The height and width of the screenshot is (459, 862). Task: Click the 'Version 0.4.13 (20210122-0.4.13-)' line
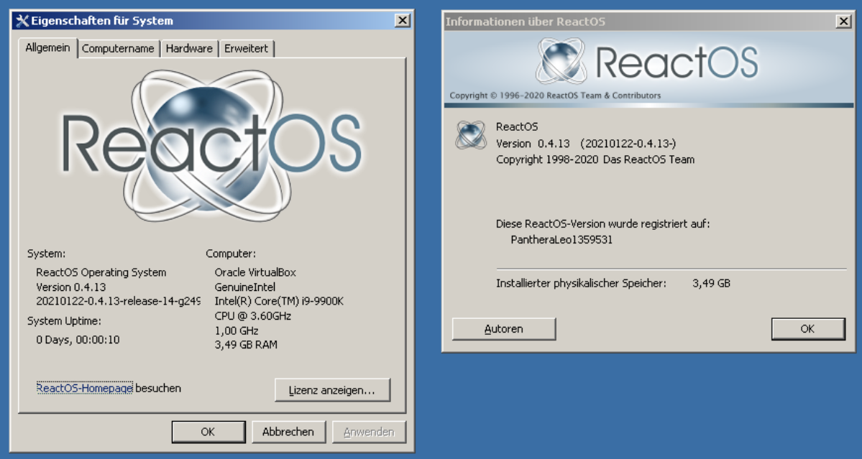pyautogui.click(x=586, y=144)
